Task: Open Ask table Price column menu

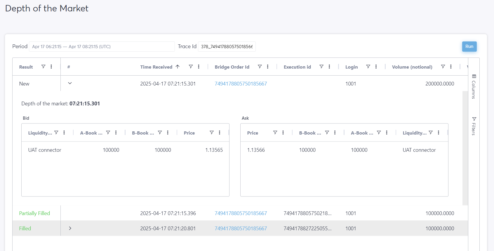Action: [x=283, y=133]
